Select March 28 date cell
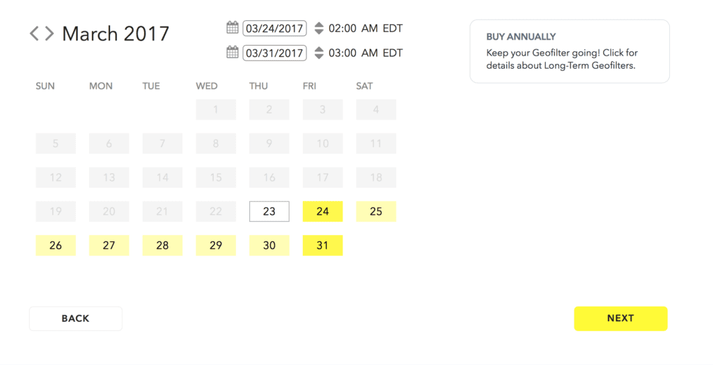 (x=162, y=245)
